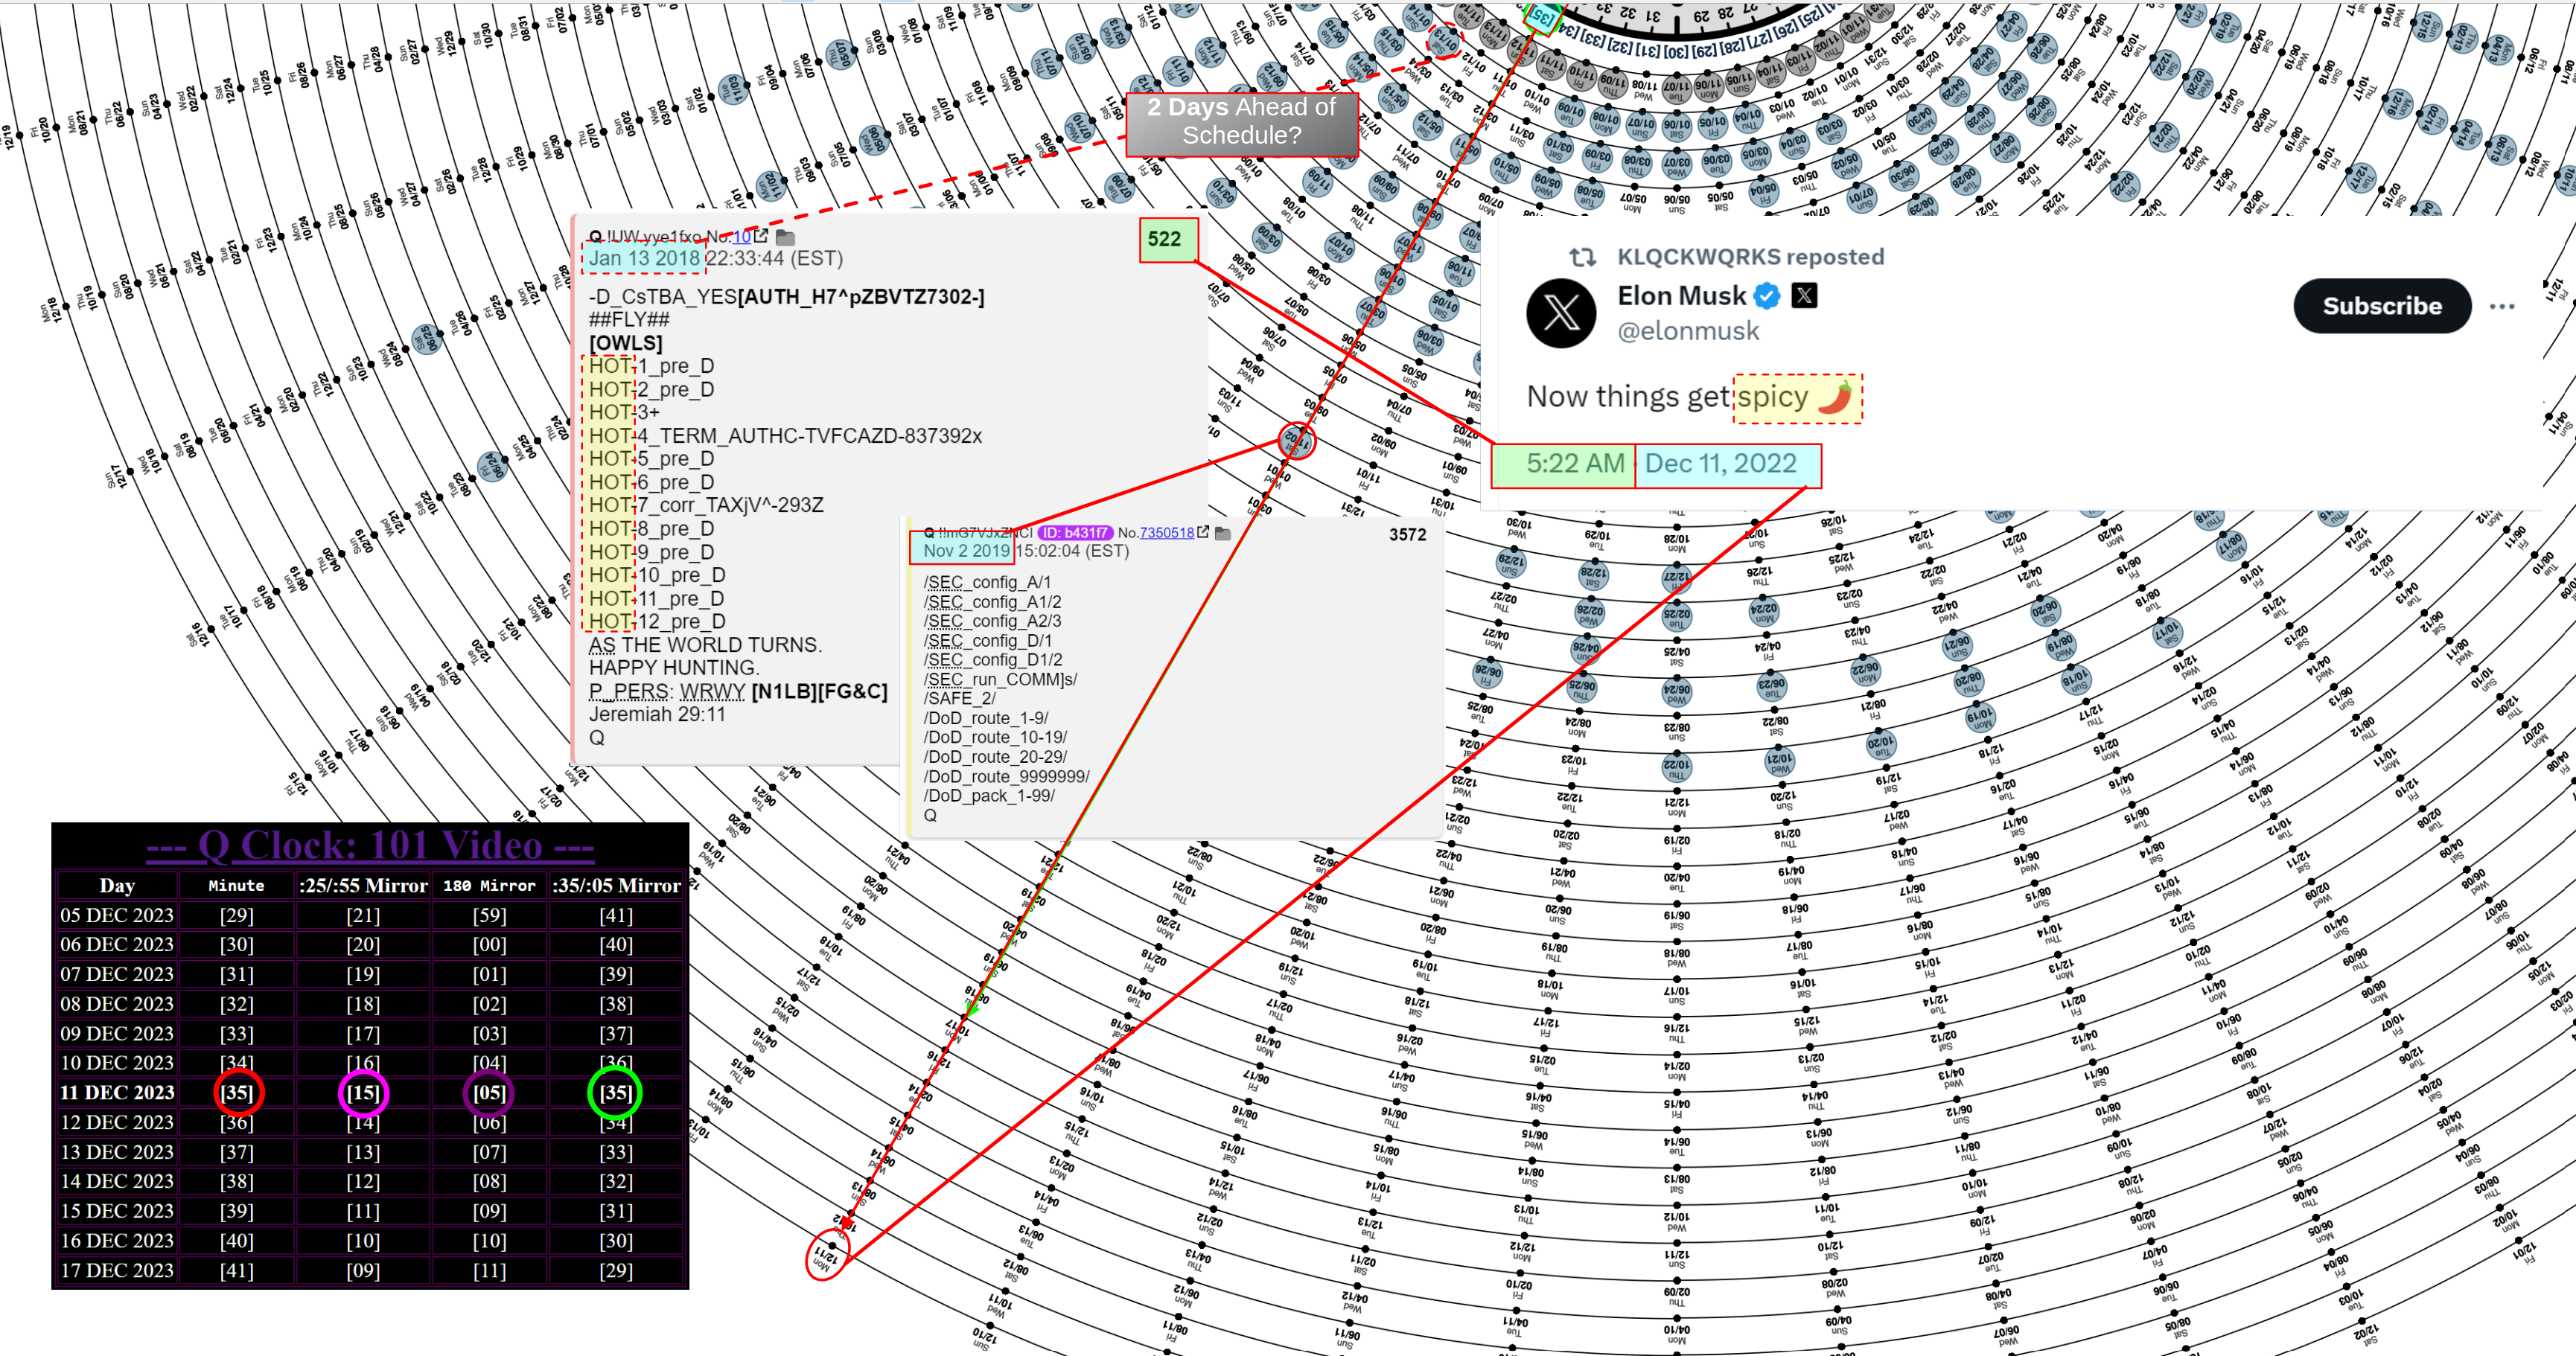The height and width of the screenshot is (1356, 2576).
Task: Click the Dec 11, 2022 tweet date
Action: click(1720, 464)
